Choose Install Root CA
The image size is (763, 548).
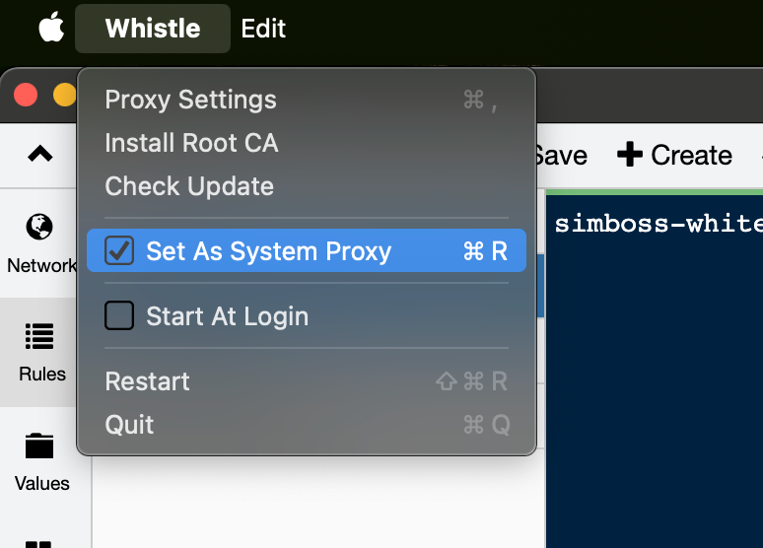click(x=191, y=143)
